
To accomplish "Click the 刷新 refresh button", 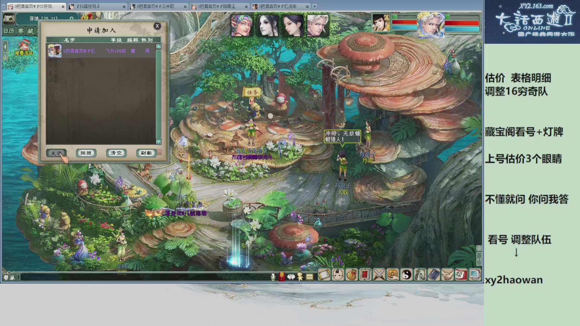I will pos(146,153).
